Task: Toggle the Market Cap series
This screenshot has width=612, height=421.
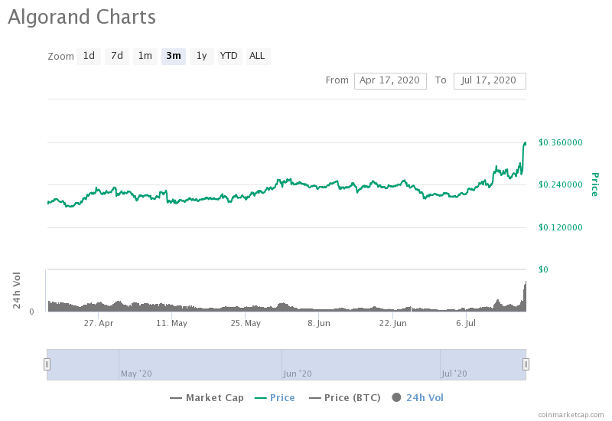Action: coord(207,397)
